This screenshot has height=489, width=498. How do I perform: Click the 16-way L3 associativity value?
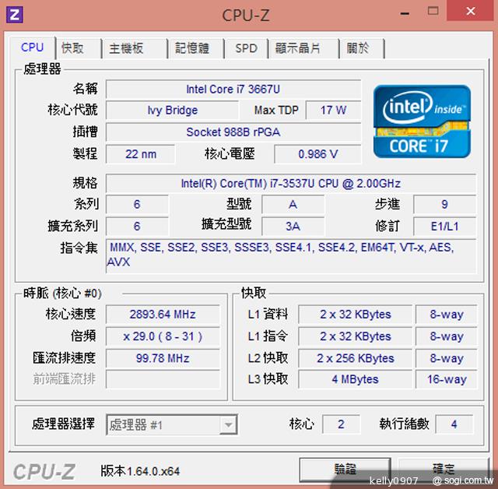(x=446, y=378)
